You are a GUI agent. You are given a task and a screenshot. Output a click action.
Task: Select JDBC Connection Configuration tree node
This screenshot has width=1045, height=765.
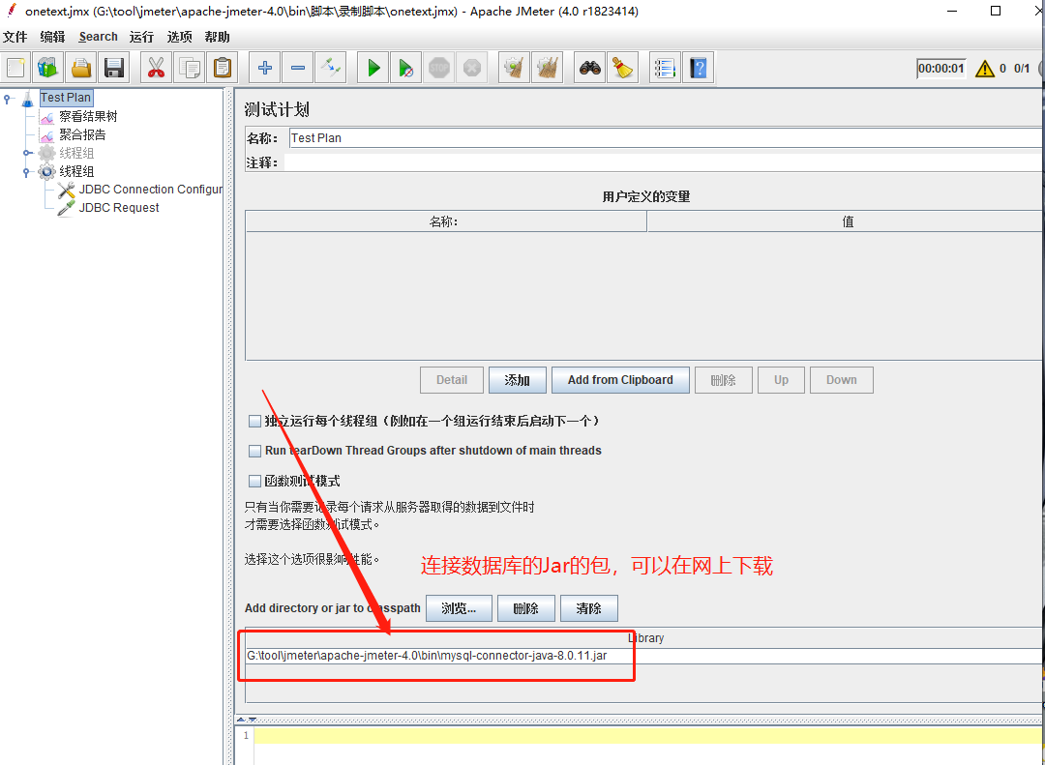tap(151, 190)
